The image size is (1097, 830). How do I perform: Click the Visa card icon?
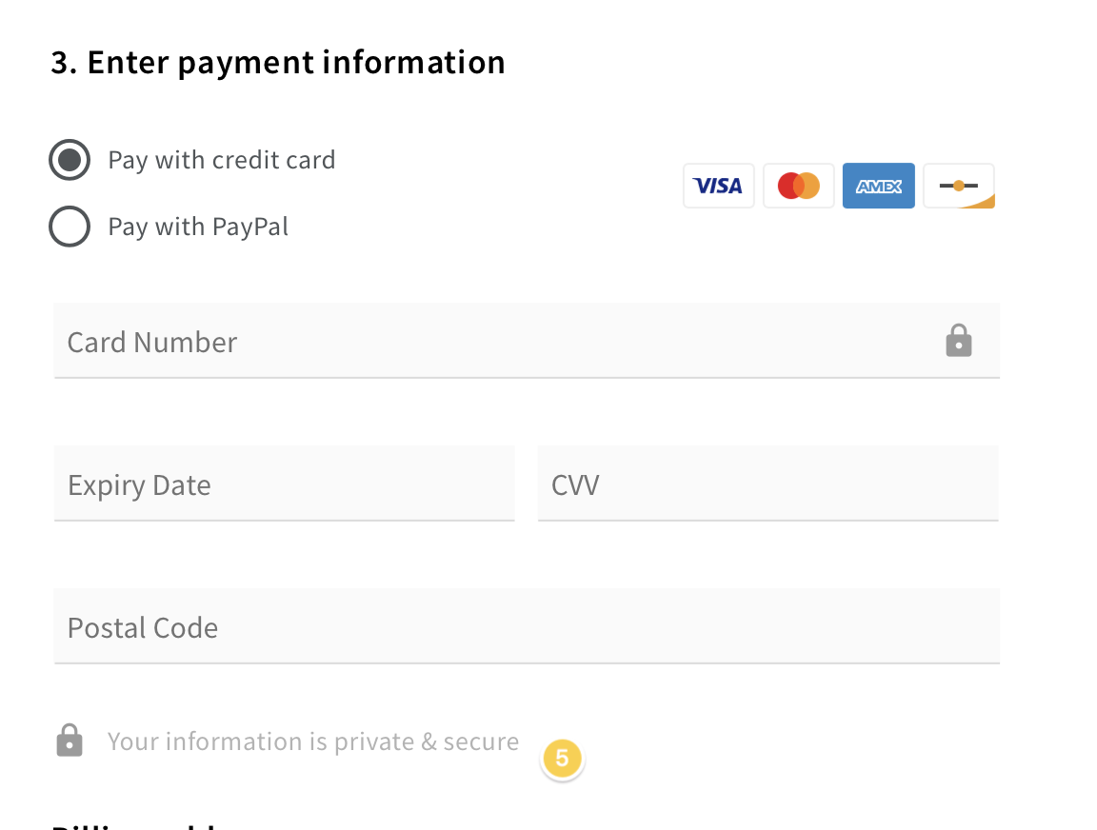tap(718, 186)
